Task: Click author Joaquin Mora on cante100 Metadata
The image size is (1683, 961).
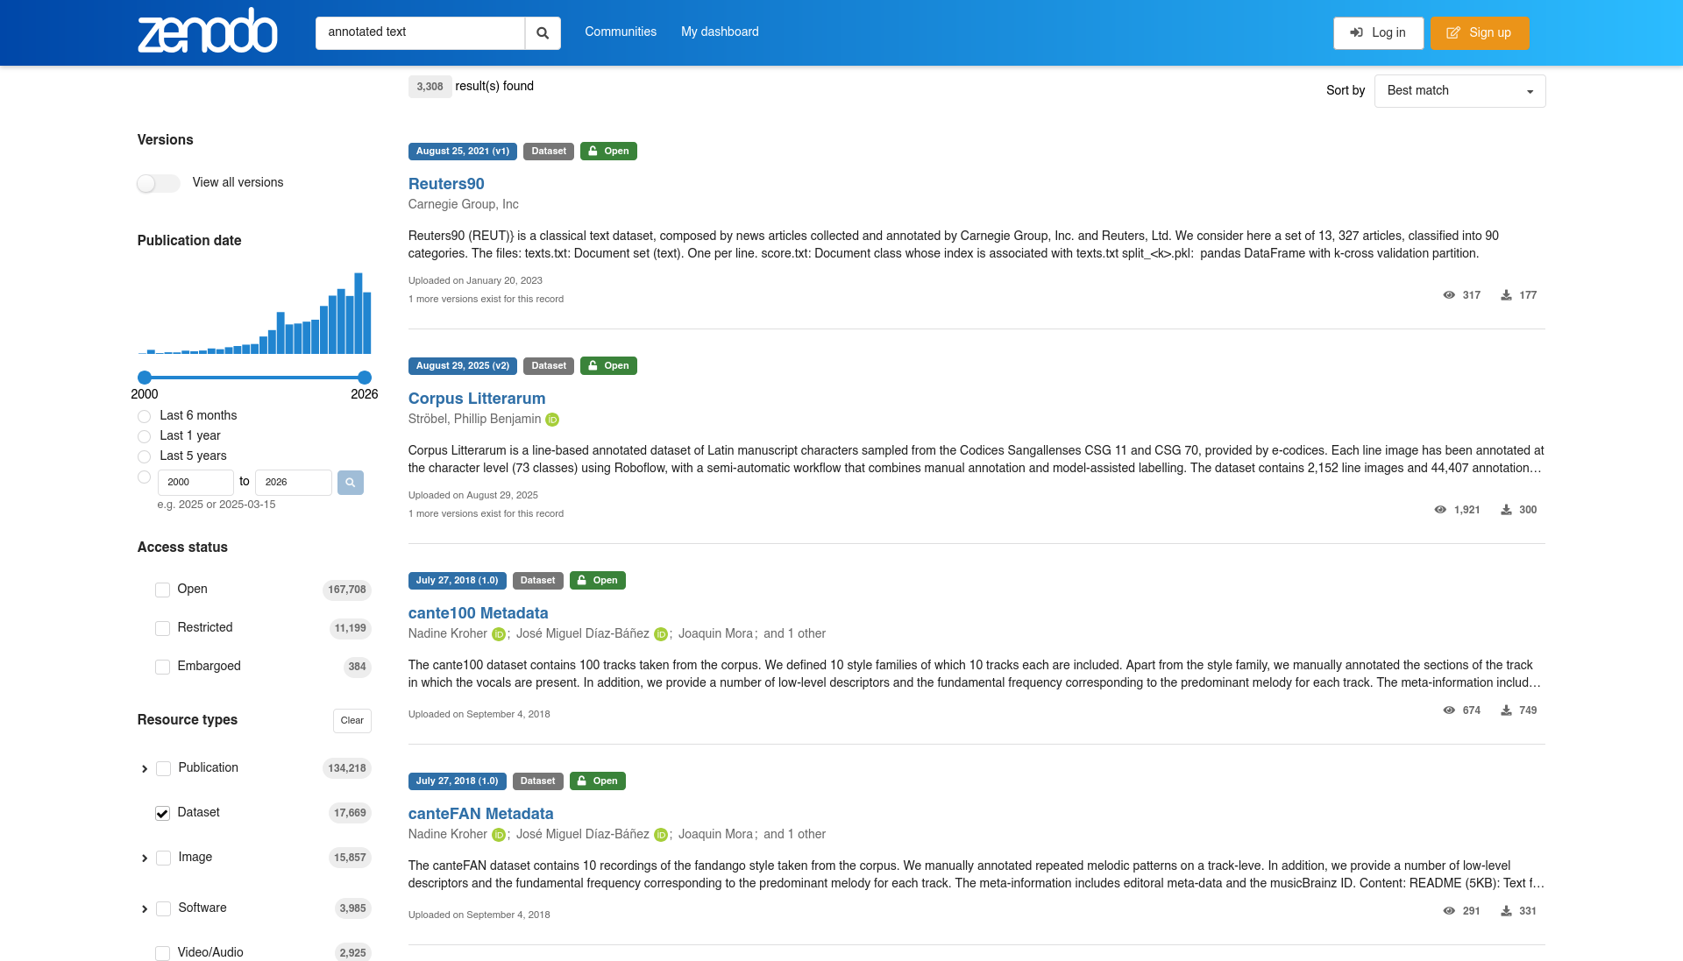Action: pos(715,633)
